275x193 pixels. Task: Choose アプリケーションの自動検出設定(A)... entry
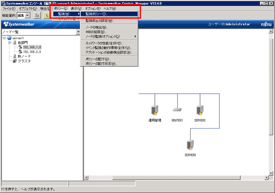(x=109, y=52)
